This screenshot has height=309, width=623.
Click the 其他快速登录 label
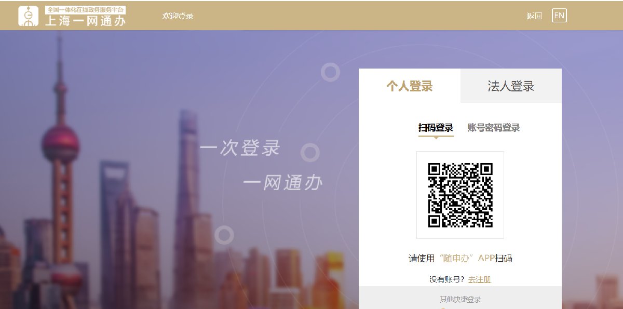(460, 300)
